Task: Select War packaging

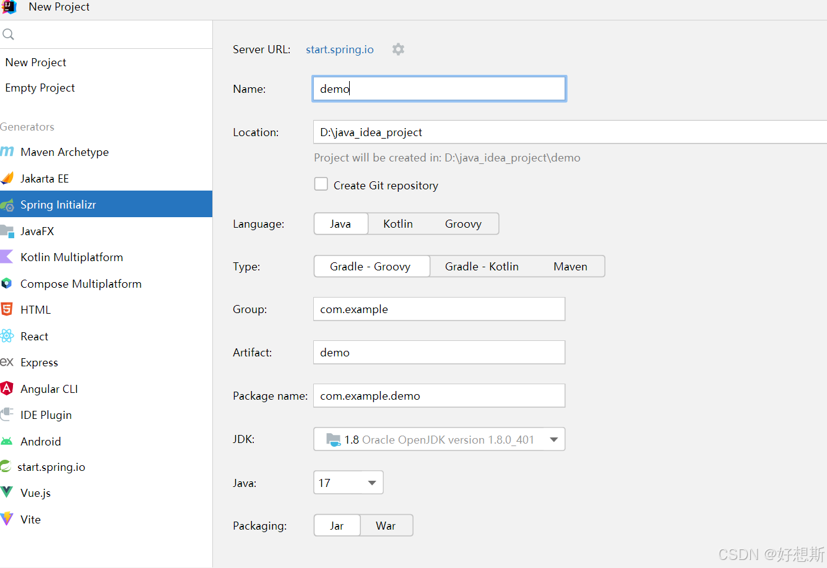Action: coord(386,526)
